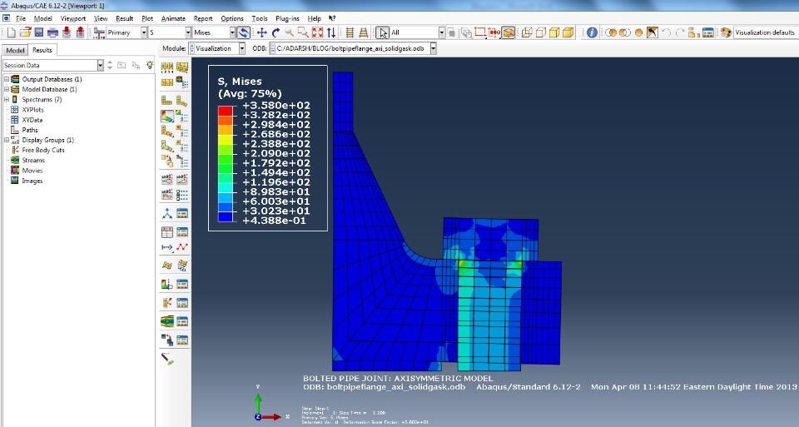The width and height of the screenshot is (799, 427).
Task: Expand the Model Database tree node
Action: [7, 89]
